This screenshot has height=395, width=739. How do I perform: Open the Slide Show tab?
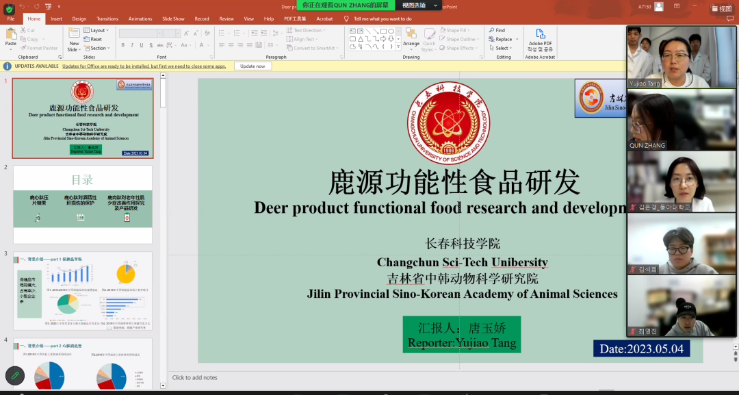click(x=173, y=19)
